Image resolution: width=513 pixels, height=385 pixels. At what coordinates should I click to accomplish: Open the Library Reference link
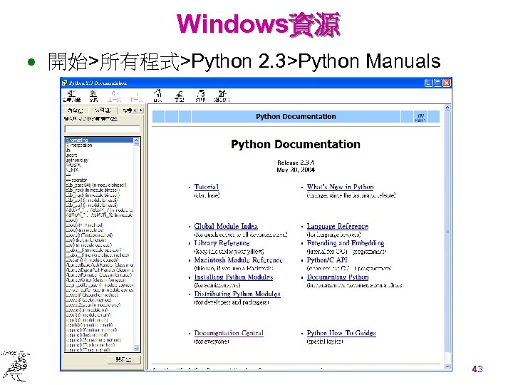pyautogui.click(x=222, y=243)
